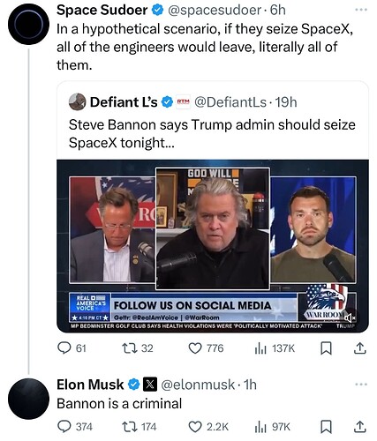Repost the Space Sudoer post
Viewport: 377px width, 441px height.
[138, 348]
